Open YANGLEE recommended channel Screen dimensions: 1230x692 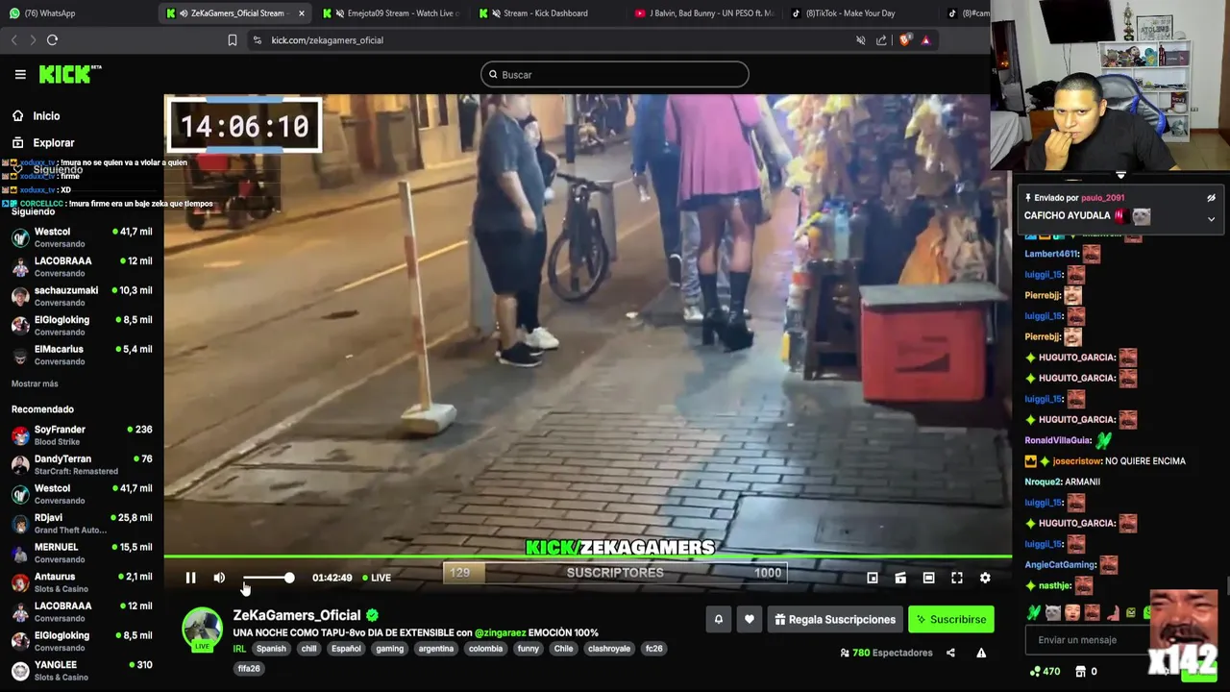coord(82,670)
